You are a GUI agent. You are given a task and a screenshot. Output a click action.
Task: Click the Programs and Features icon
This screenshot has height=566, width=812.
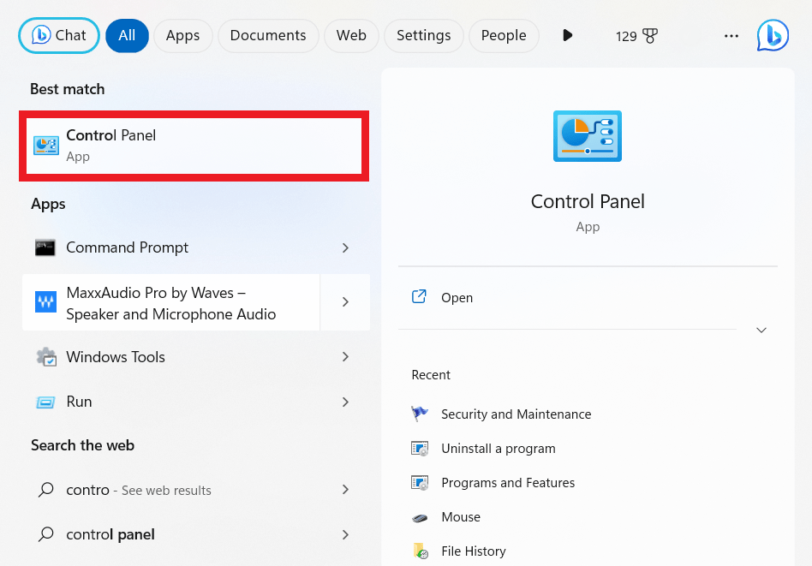[420, 483]
